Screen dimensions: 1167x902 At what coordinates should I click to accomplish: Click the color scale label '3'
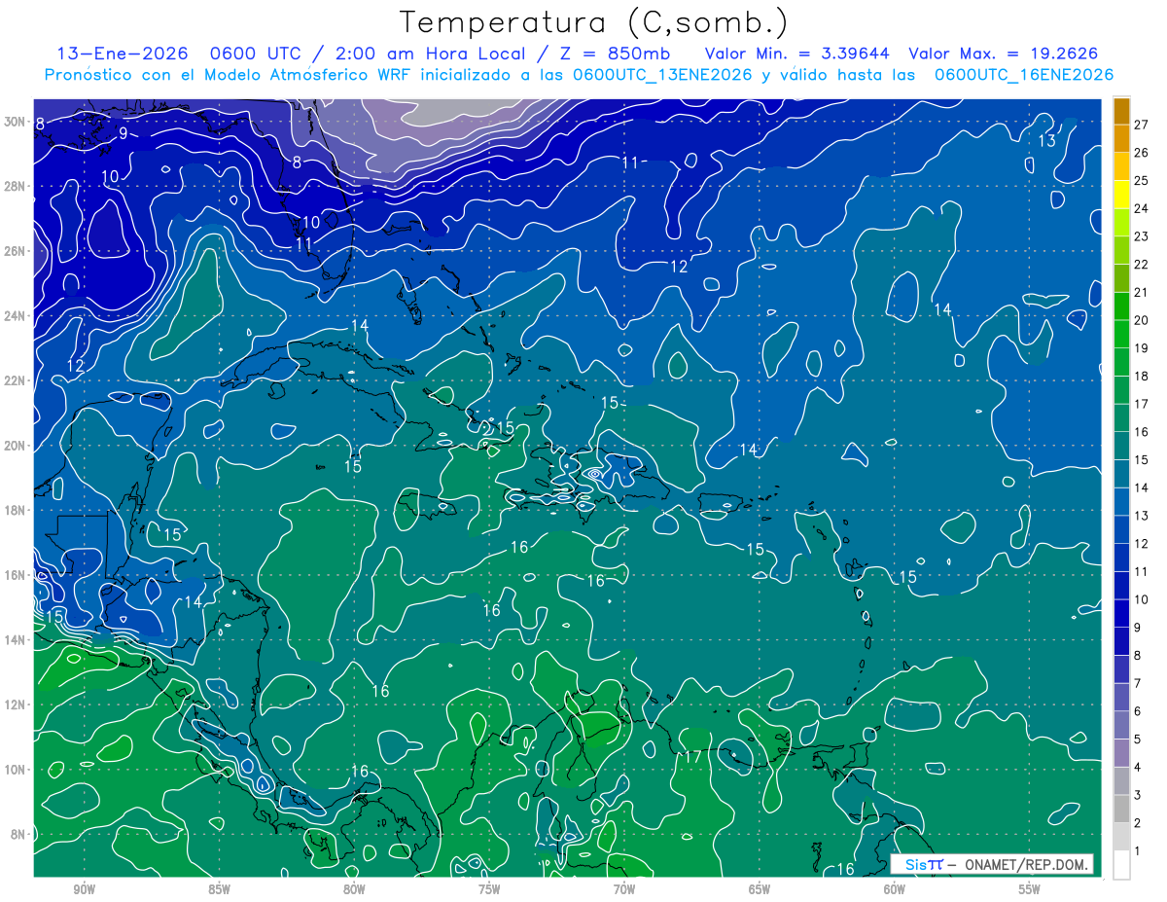[1139, 795]
